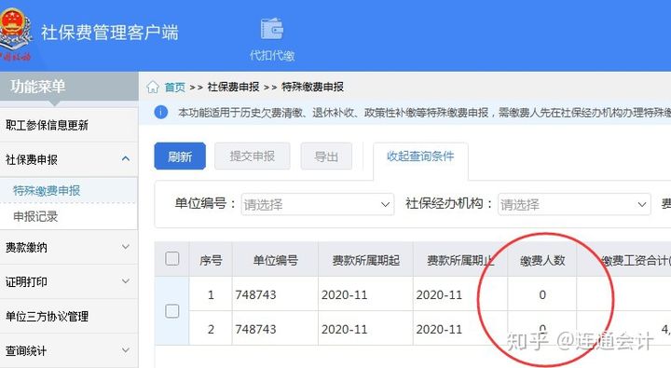Click the 收起查询条件 tab
The width and height of the screenshot is (671, 368).
click(x=420, y=157)
